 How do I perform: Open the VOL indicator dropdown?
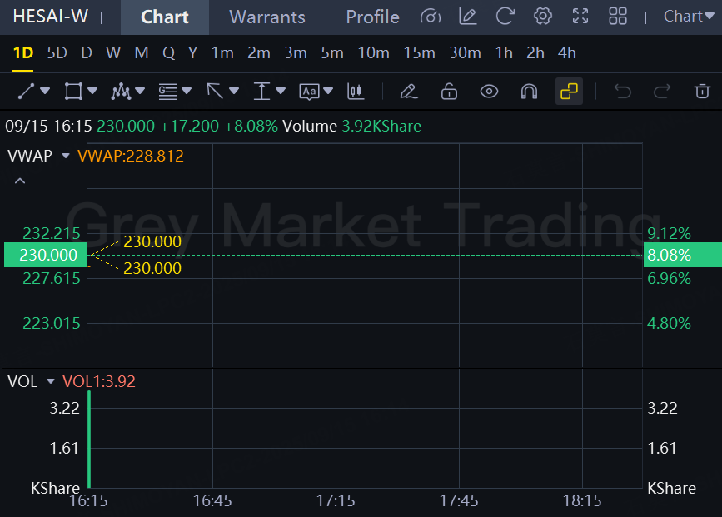pos(51,381)
